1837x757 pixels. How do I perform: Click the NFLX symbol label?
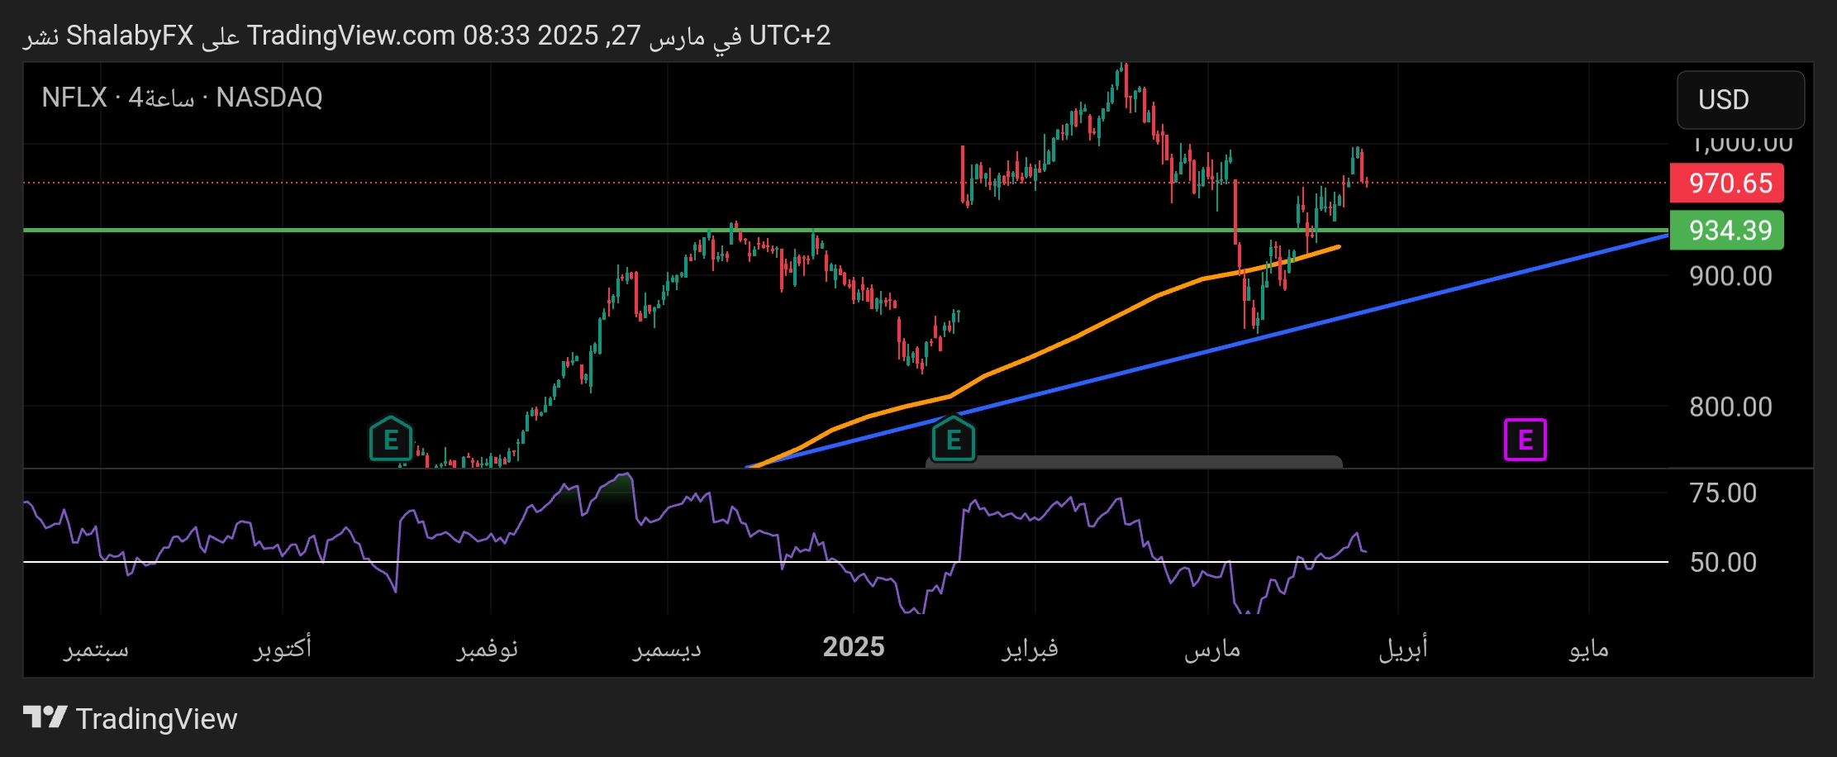click(74, 98)
